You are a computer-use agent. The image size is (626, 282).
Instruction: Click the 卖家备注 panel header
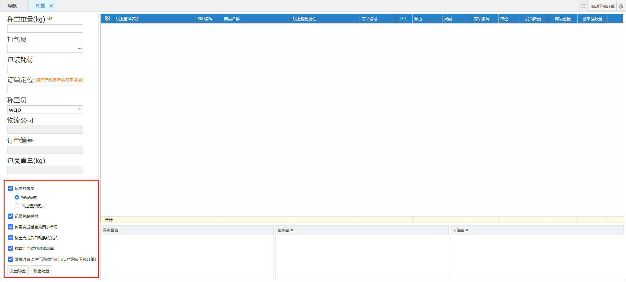point(362,230)
